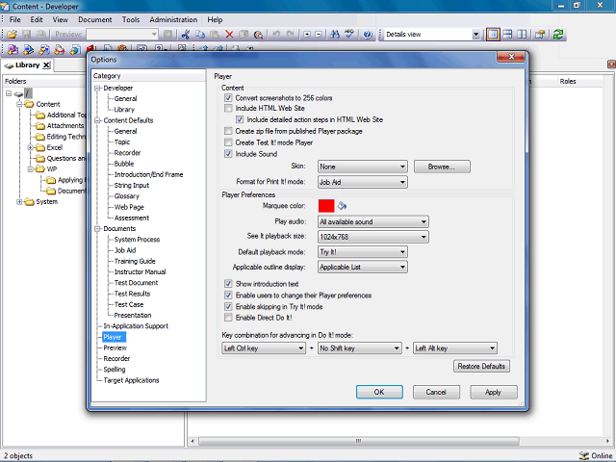The image size is (616, 462).
Task: Collapse the Content Defaults category node
Action: coord(97,120)
